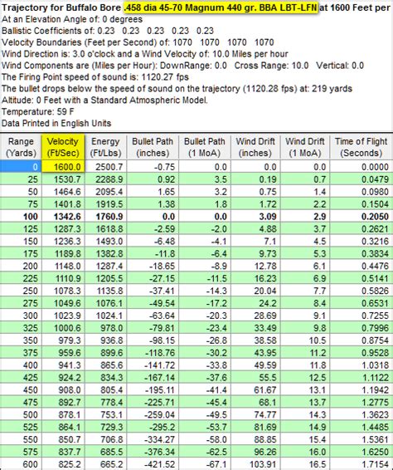This screenshot has height=470, width=393.
Task: Select range cell 25
Action: coord(21,179)
